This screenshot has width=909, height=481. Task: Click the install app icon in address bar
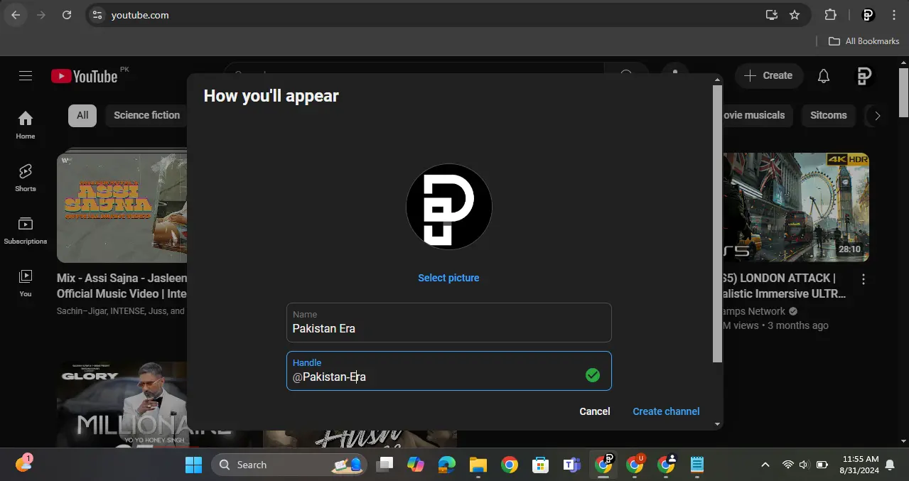click(771, 15)
